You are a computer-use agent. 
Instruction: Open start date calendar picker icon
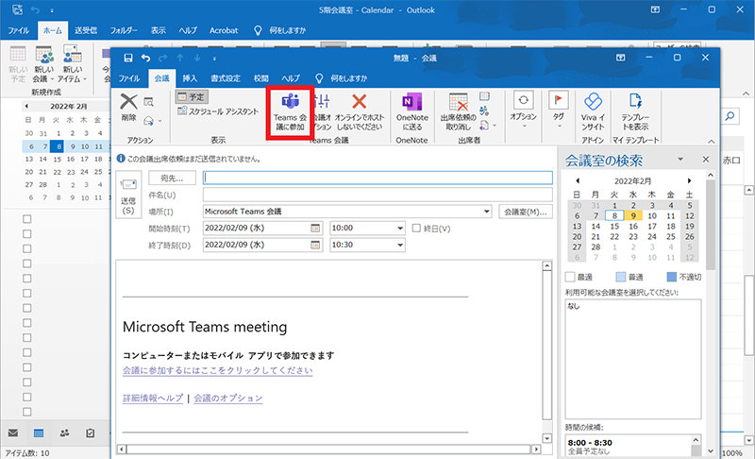point(315,228)
